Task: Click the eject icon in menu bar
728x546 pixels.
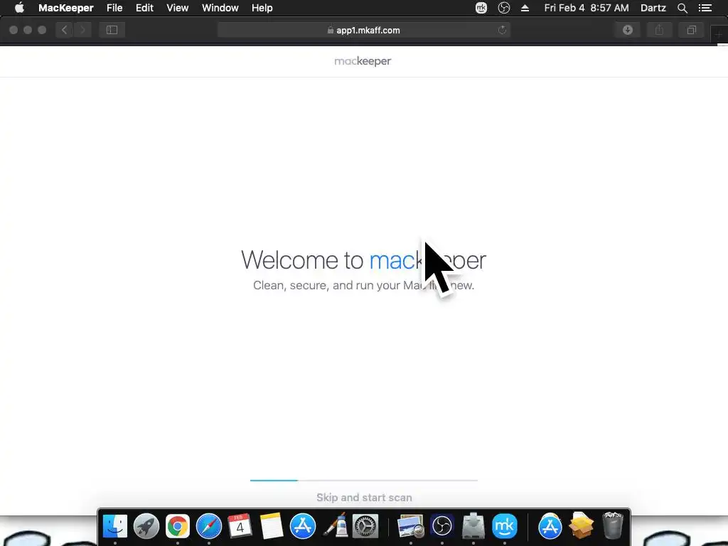Action: tap(525, 8)
